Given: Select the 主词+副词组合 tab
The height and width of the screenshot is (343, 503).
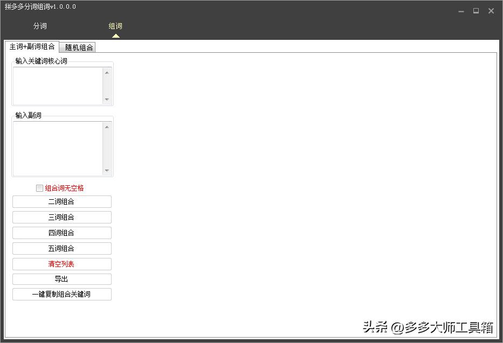Looking at the screenshot, I should click(31, 46).
